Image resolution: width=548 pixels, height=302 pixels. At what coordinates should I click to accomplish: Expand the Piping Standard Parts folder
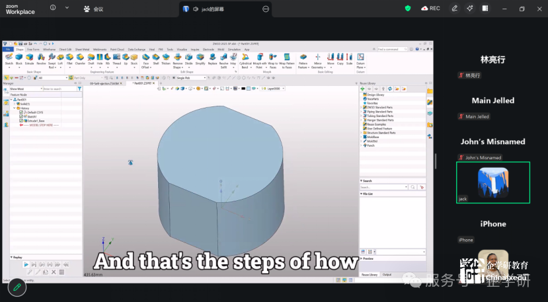362,112
